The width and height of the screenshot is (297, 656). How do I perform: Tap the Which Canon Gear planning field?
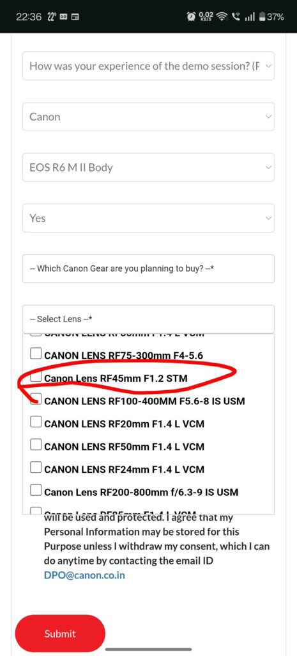pyautogui.click(x=148, y=268)
